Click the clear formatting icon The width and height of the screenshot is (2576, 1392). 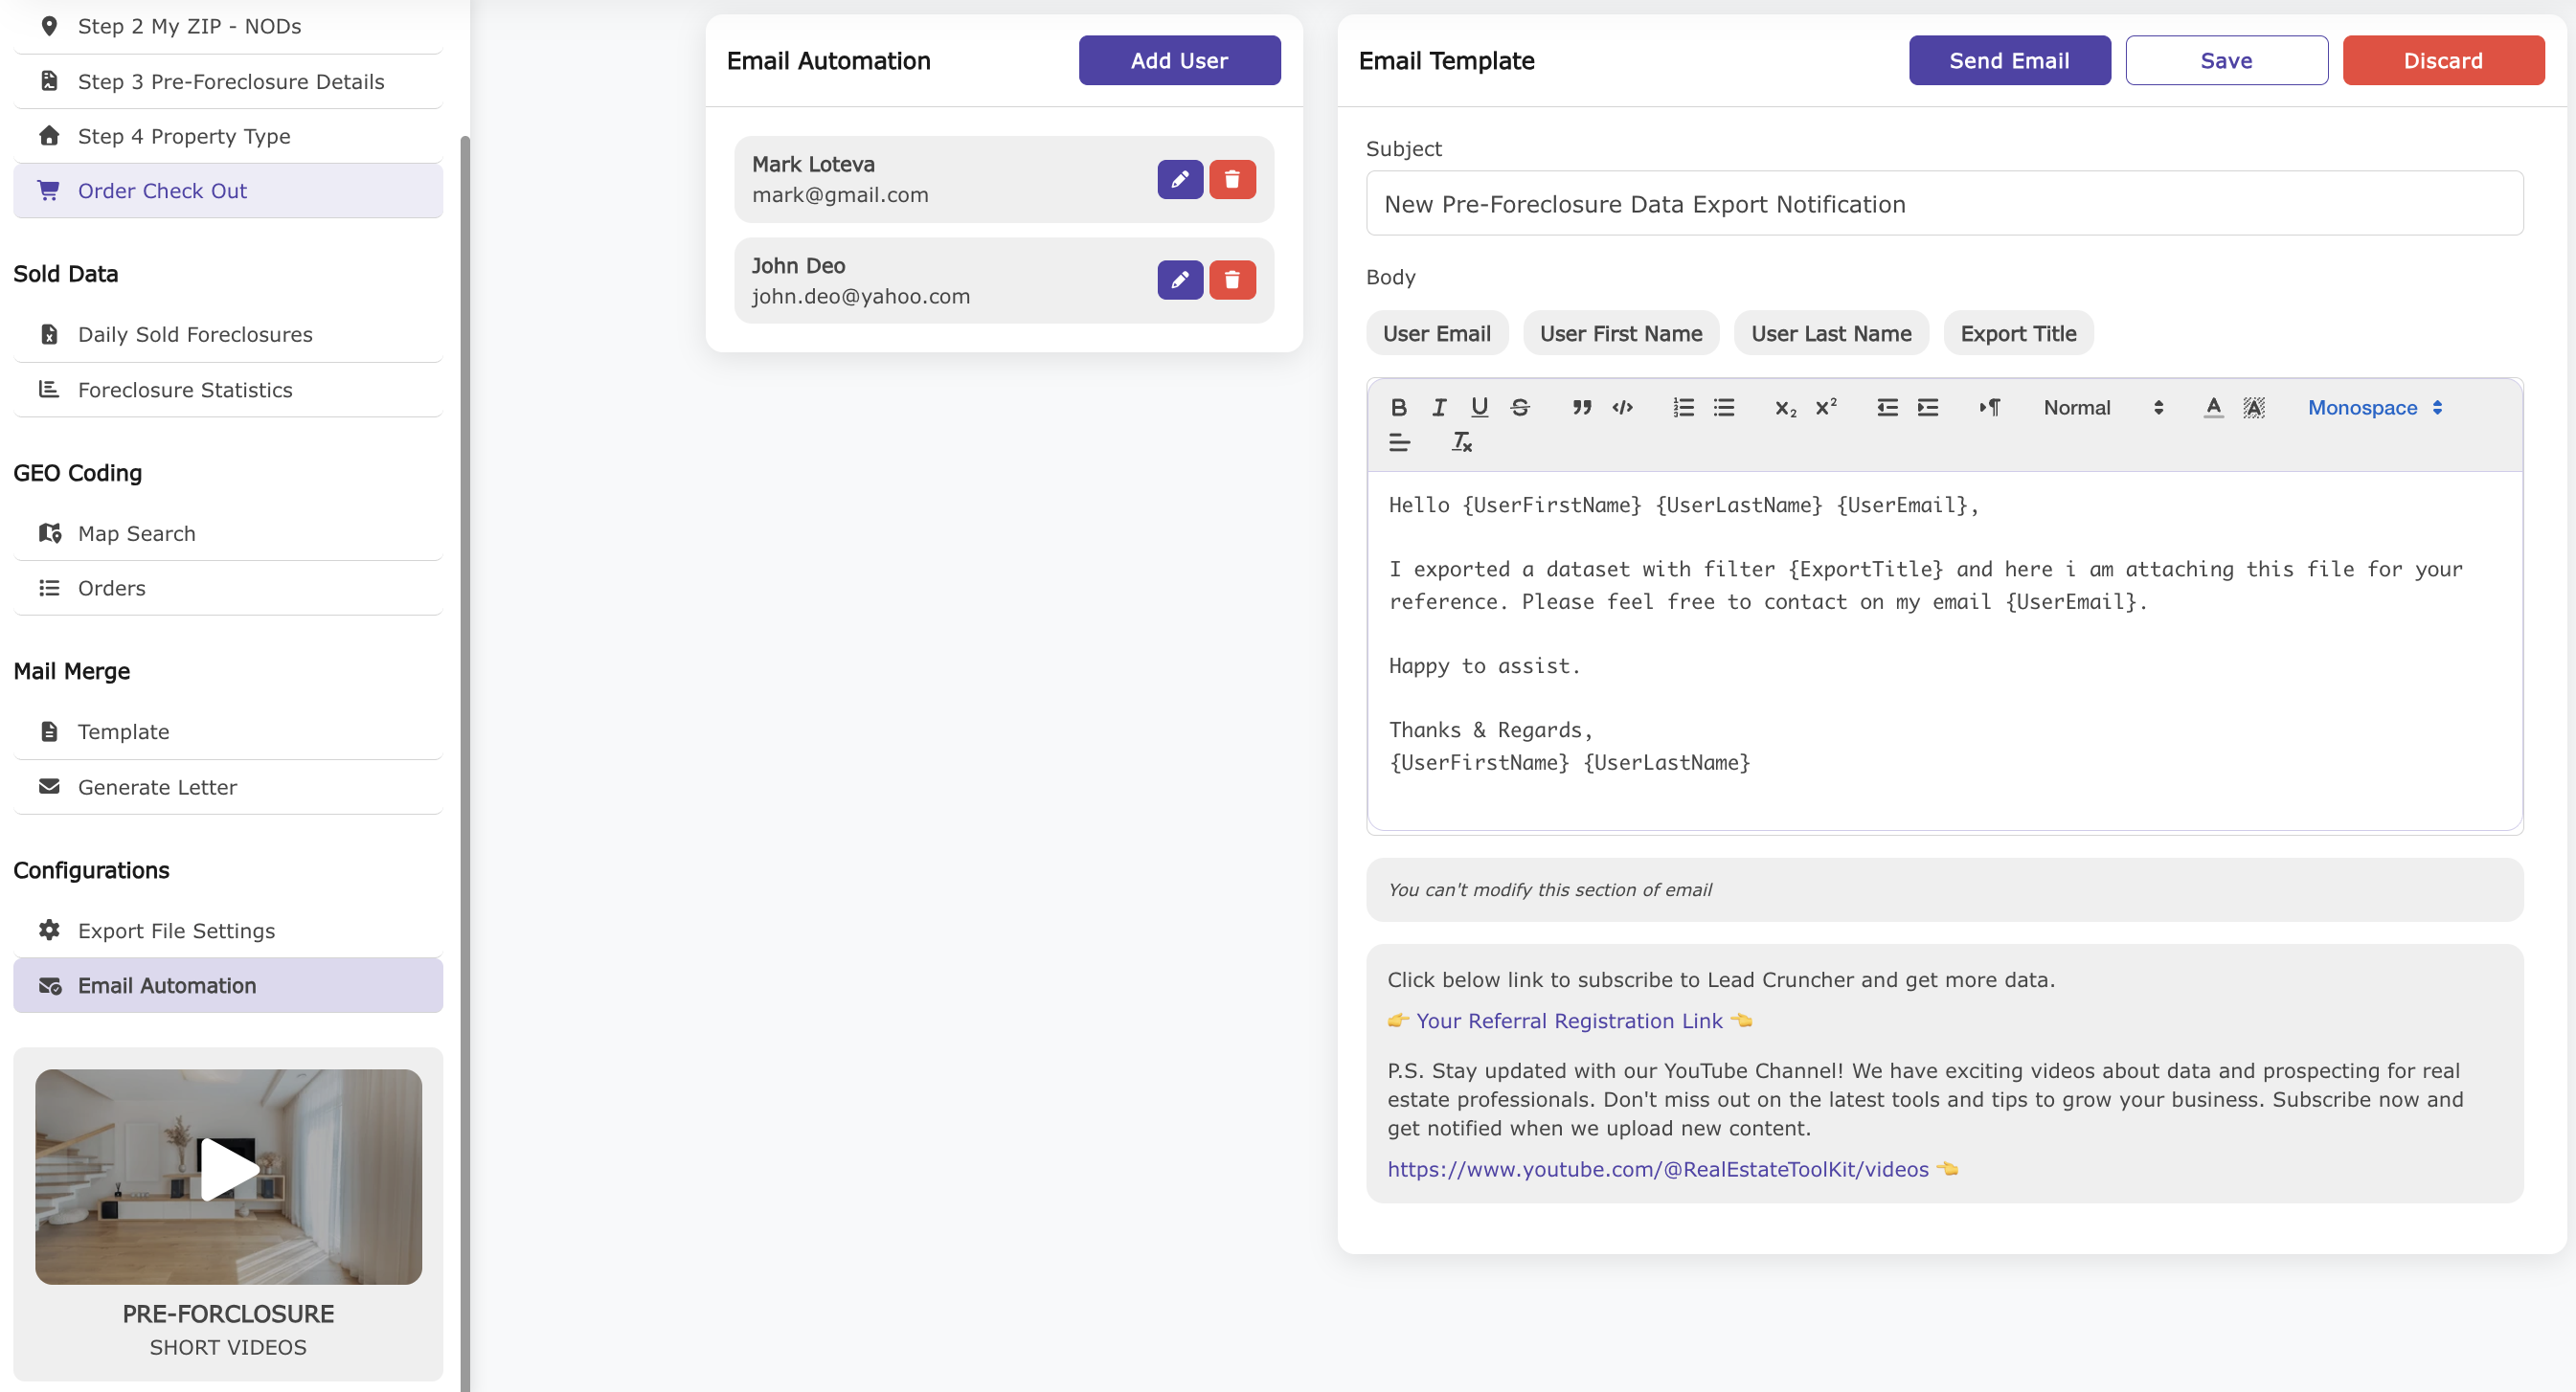click(x=1461, y=442)
